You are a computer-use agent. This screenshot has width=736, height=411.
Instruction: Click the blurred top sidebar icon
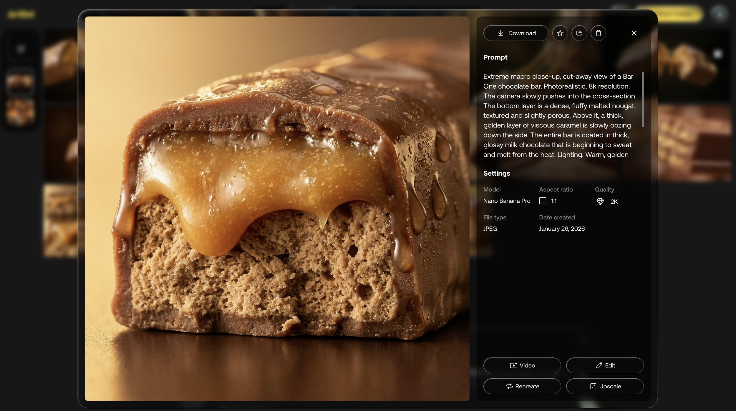[20, 49]
